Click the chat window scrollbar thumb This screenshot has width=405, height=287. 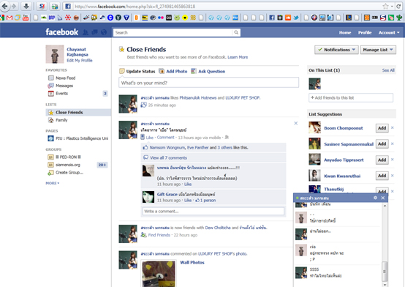[385, 272]
